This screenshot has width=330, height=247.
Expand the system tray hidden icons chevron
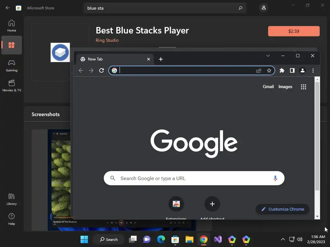[x=283, y=239]
